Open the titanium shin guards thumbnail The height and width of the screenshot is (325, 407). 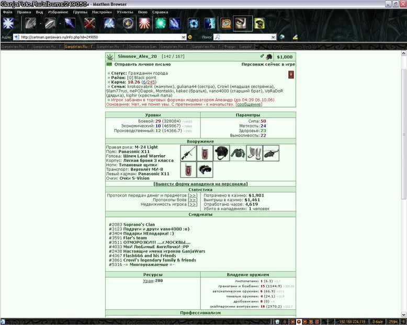(254, 153)
